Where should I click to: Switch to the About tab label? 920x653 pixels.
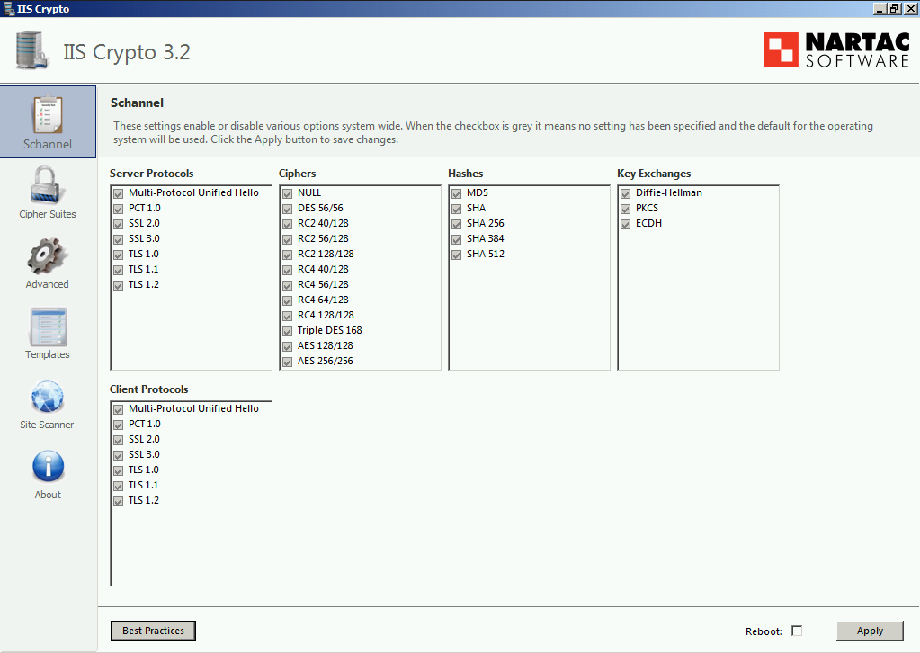[x=48, y=495]
